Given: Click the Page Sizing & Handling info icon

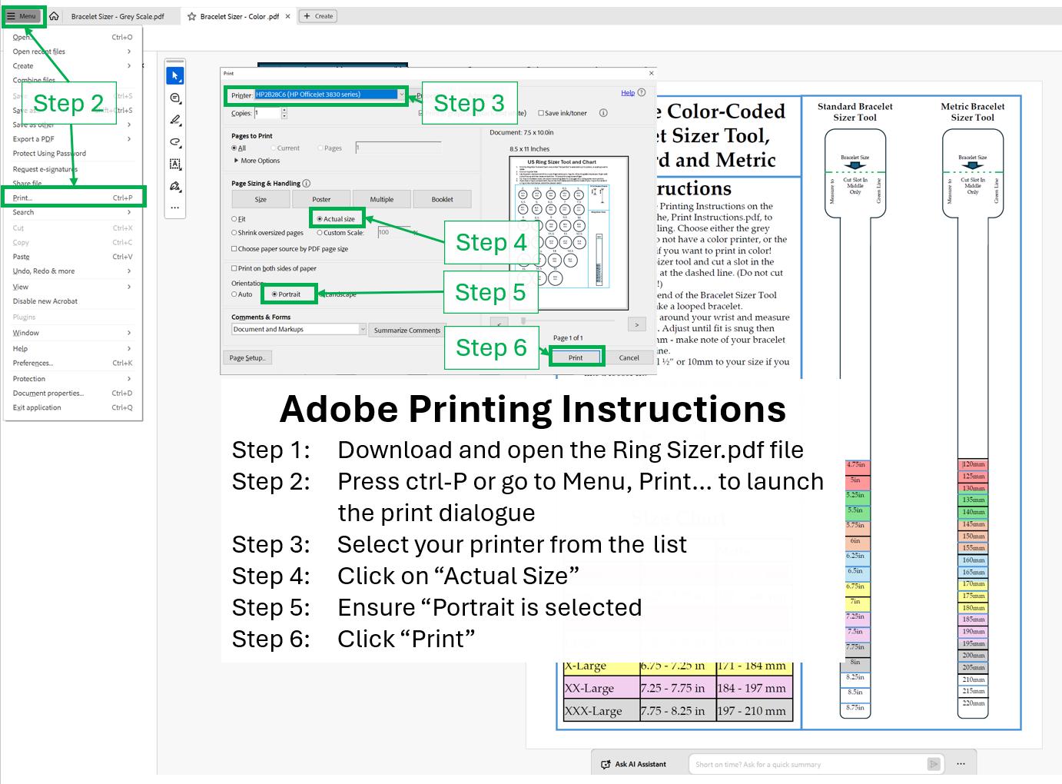Looking at the screenshot, I should (307, 184).
